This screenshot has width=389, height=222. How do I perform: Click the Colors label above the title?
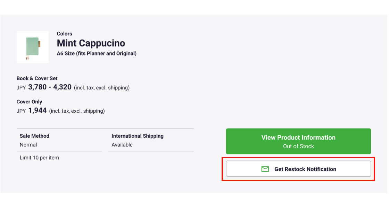(64, 34)
